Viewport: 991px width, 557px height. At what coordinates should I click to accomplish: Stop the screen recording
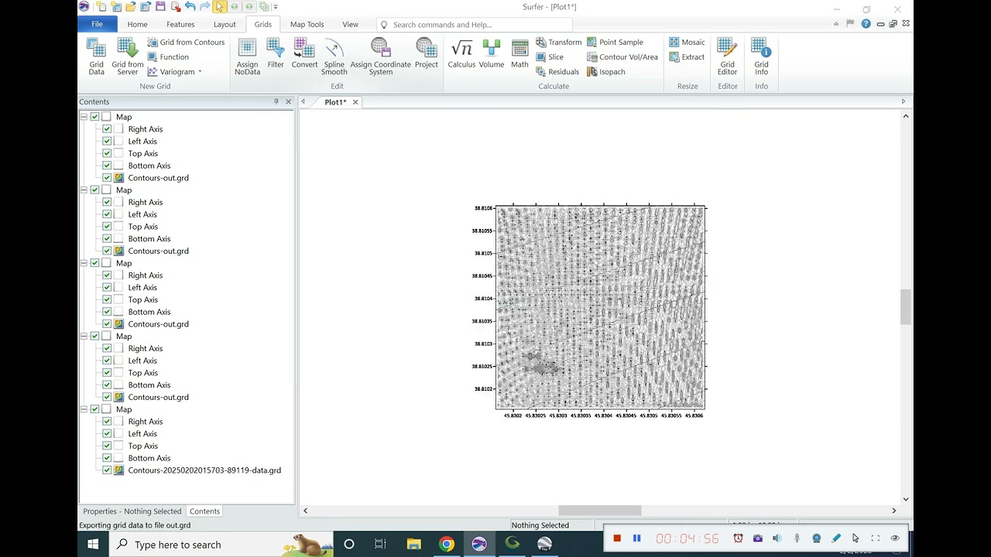pyautogui.click(x=617, y=538)
